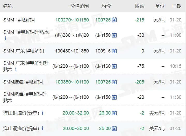Click the 日期 column header
186x136 pixels.
point(177,6)
